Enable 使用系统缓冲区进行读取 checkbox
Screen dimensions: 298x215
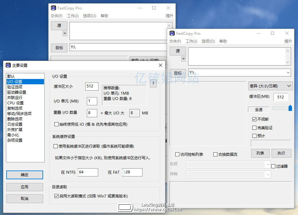click(55, 146)
